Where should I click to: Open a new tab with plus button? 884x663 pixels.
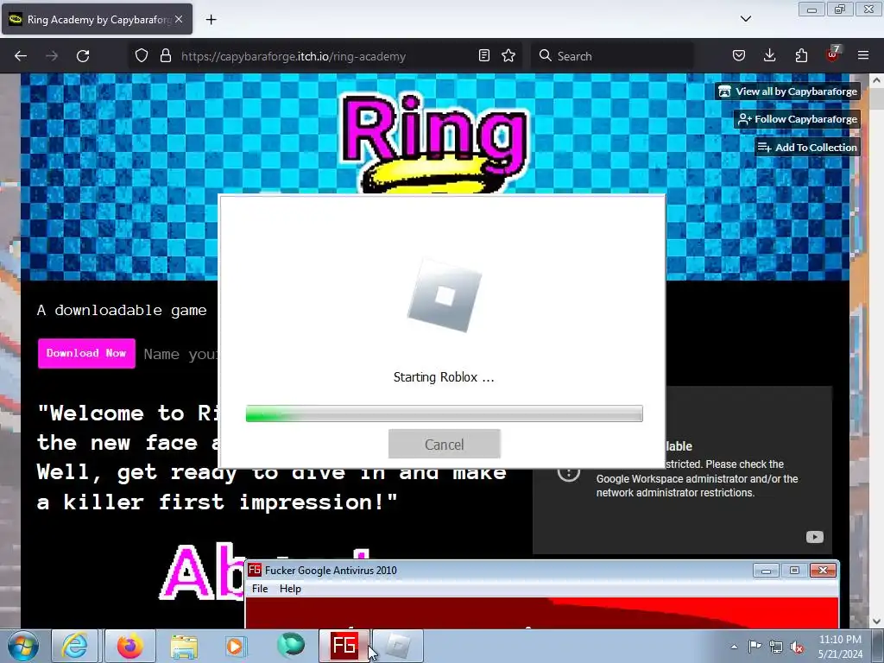(x=211, y=20)
